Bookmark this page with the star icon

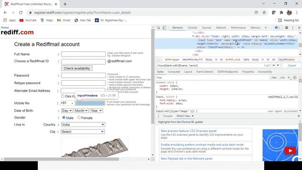click(x=264, y=13)
